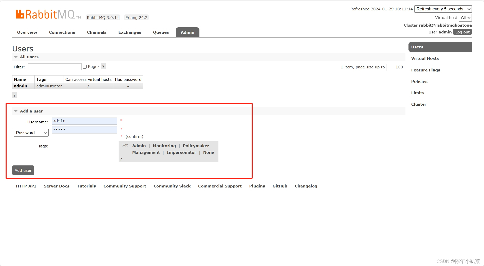Open the HTTP API footer link
The width and height of the screenshot is (484, 266).
[x=26, y=186]
